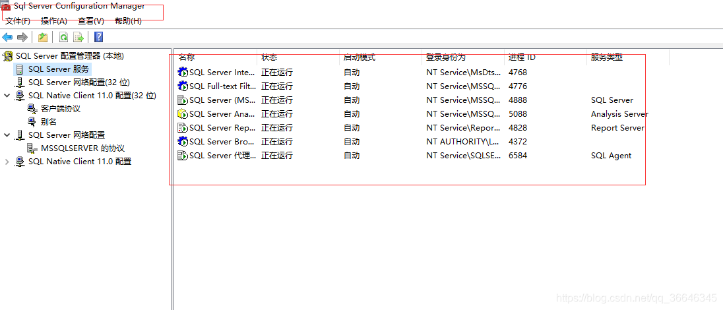This screenshot has height=310, width=723.
Task: Expand the SQL Native Client 11.0 配置 node
Action: coord(7,162)
